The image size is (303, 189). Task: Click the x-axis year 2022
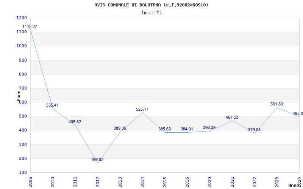255,182
